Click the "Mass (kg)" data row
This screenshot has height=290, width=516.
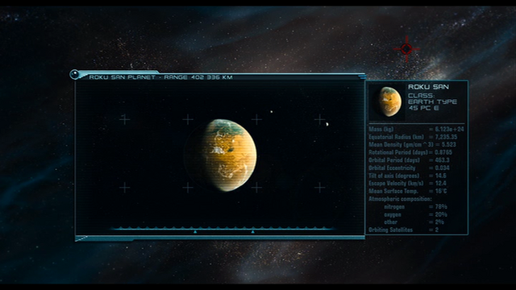coord(416,129)
